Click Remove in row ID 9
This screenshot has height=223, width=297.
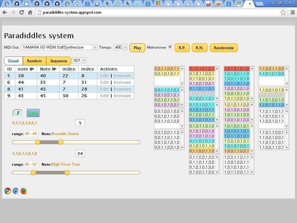122,96
